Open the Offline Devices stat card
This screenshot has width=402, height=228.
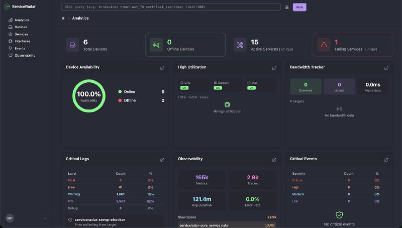tap(185, 45)
